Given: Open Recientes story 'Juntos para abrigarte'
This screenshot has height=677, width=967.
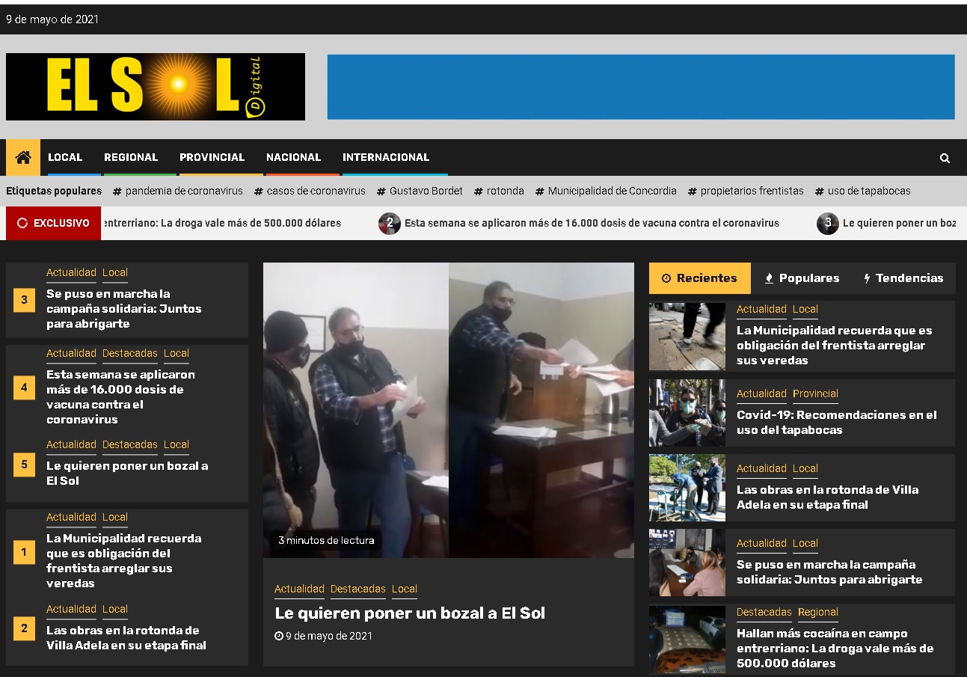Looking at the screenshot, I should pos(829,572).
